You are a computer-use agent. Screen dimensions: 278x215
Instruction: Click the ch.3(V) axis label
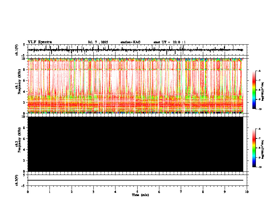[x=17, y=180]
